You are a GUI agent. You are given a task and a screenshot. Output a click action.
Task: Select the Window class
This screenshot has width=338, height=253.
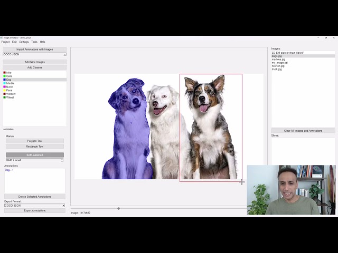tap(35, 94)
